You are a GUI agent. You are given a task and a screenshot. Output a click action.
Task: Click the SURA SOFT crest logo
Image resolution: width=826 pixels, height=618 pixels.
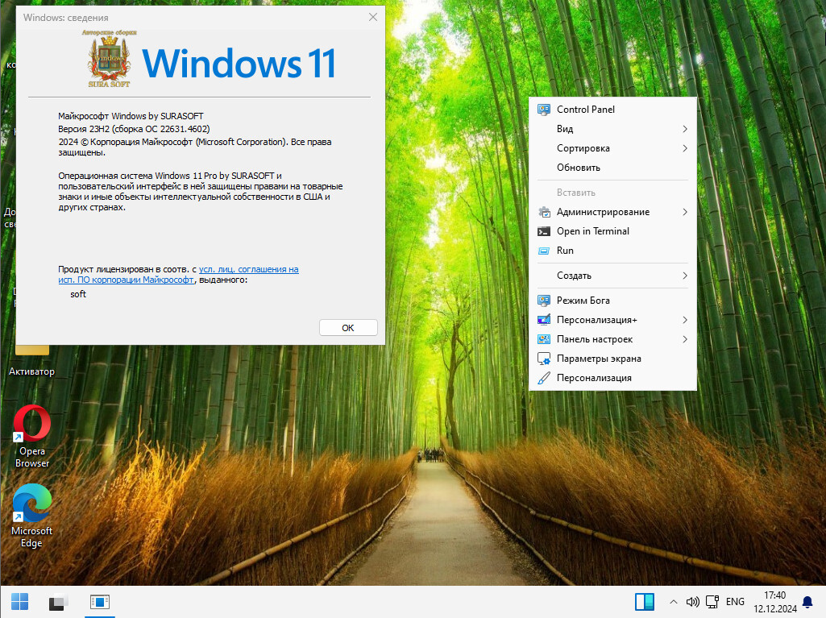click(109, 59)
